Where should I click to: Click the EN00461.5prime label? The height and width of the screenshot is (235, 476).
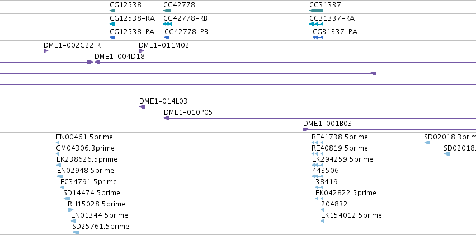click(84, 137)
